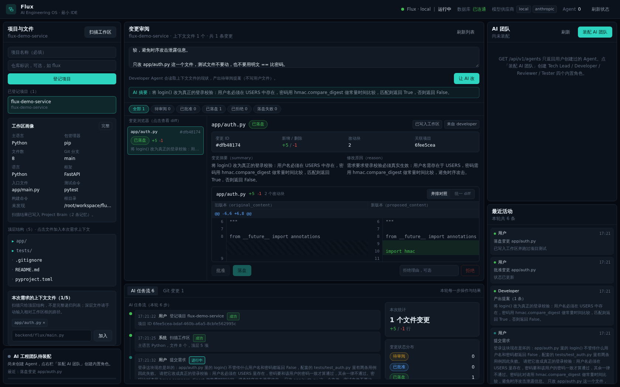Select the 已落盘 1 filter
Screen dimensions: 620x387
[214, 109]
